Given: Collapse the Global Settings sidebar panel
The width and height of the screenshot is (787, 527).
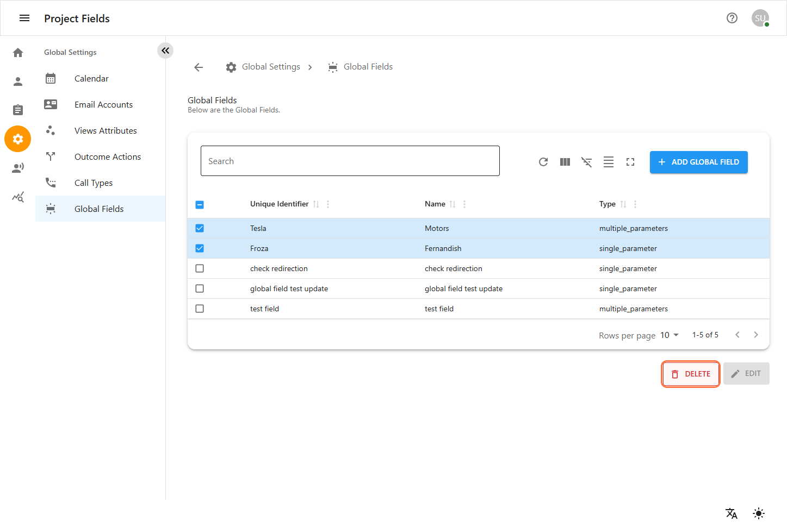Looking at the screenshot, I should tap(165, 51).
